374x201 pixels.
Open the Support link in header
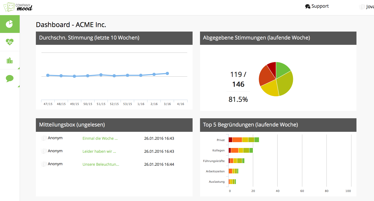tap(320, 6)
